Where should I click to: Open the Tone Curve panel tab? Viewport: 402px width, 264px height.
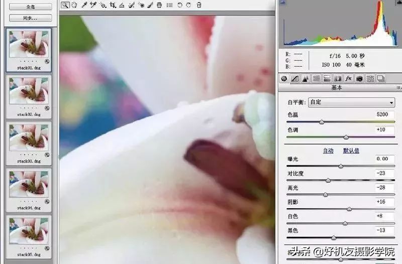[295, 79]
